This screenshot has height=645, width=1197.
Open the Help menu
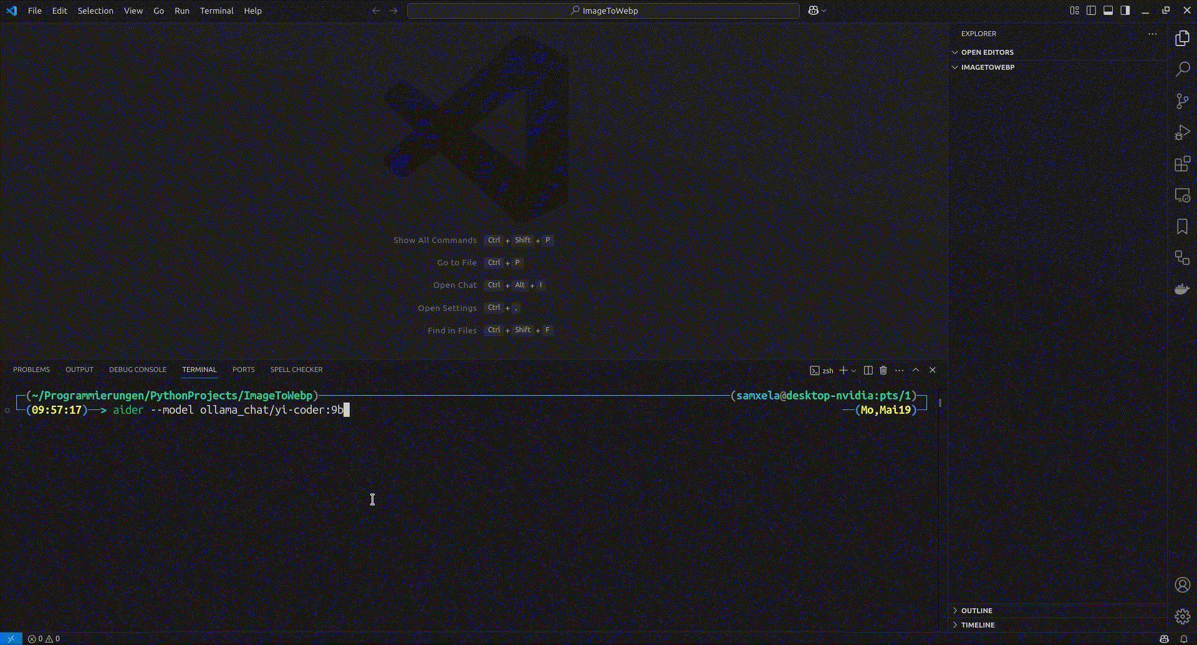tap(252, 11)
